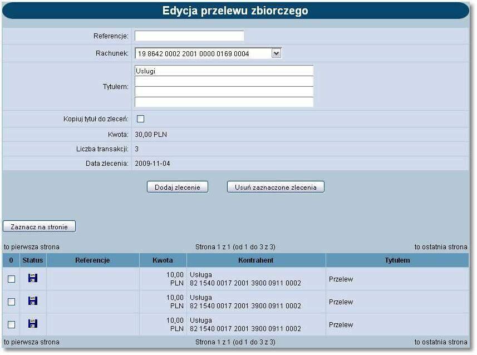Click '10,00 PLN' amount in first row
477x355 pixels.
coord(175,279)
